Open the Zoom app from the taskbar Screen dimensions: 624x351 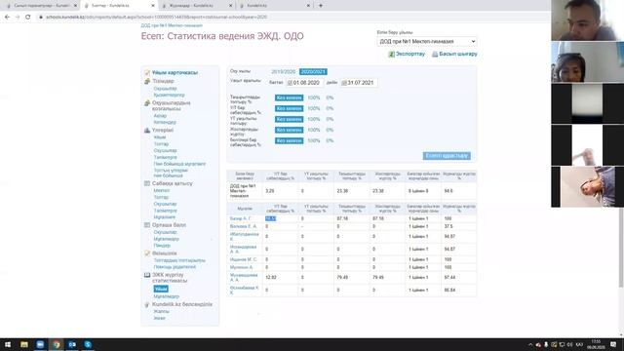40,344
